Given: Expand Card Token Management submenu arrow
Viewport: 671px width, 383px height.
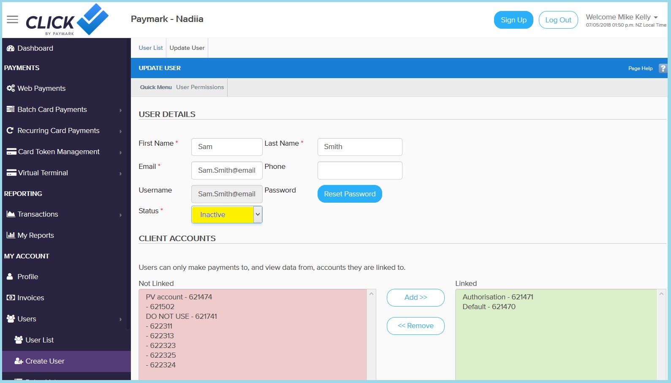Looking at the screenshot, I should coord(120,152).
